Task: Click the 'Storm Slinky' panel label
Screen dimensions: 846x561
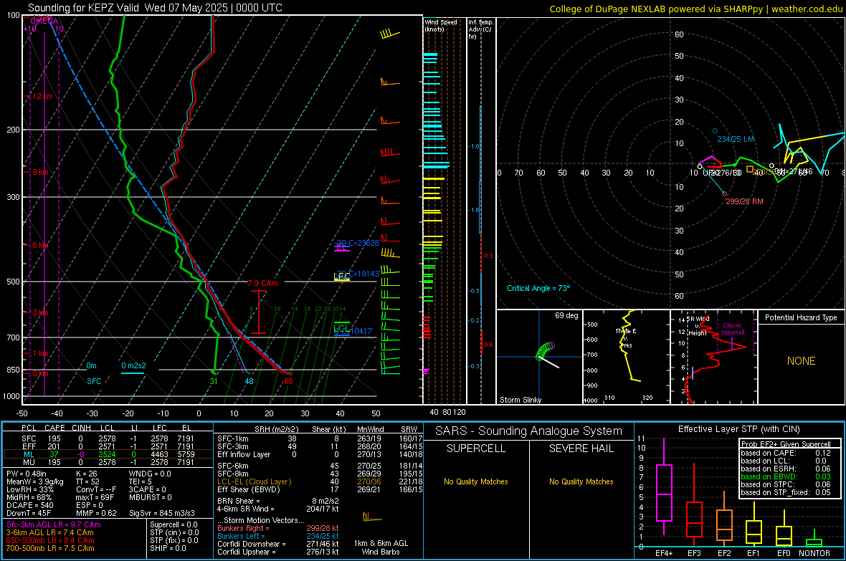Action: 520,400
